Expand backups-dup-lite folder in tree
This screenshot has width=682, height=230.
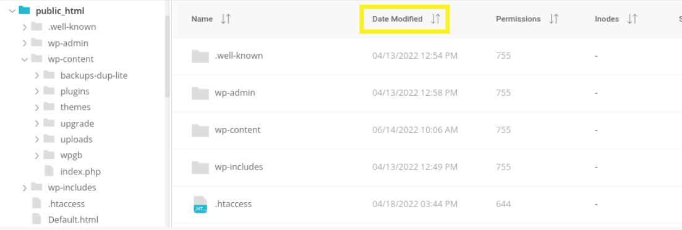(37, 75)
